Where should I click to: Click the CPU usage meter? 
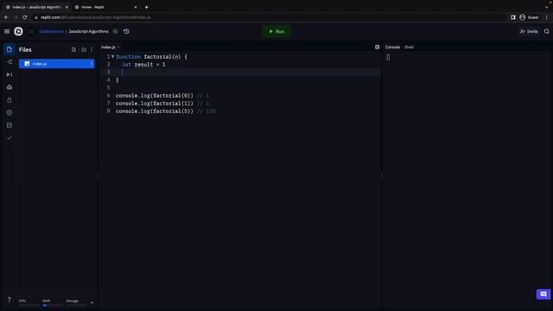[29, 302]
